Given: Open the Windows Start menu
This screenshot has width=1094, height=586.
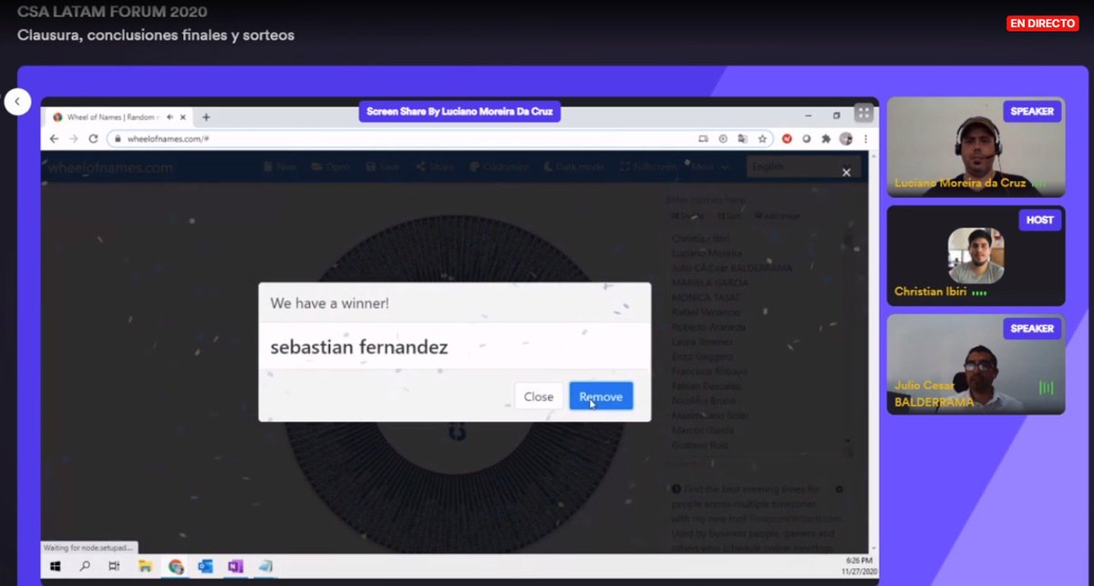Looking at the screenshot, I should click(x=55, y=566).
